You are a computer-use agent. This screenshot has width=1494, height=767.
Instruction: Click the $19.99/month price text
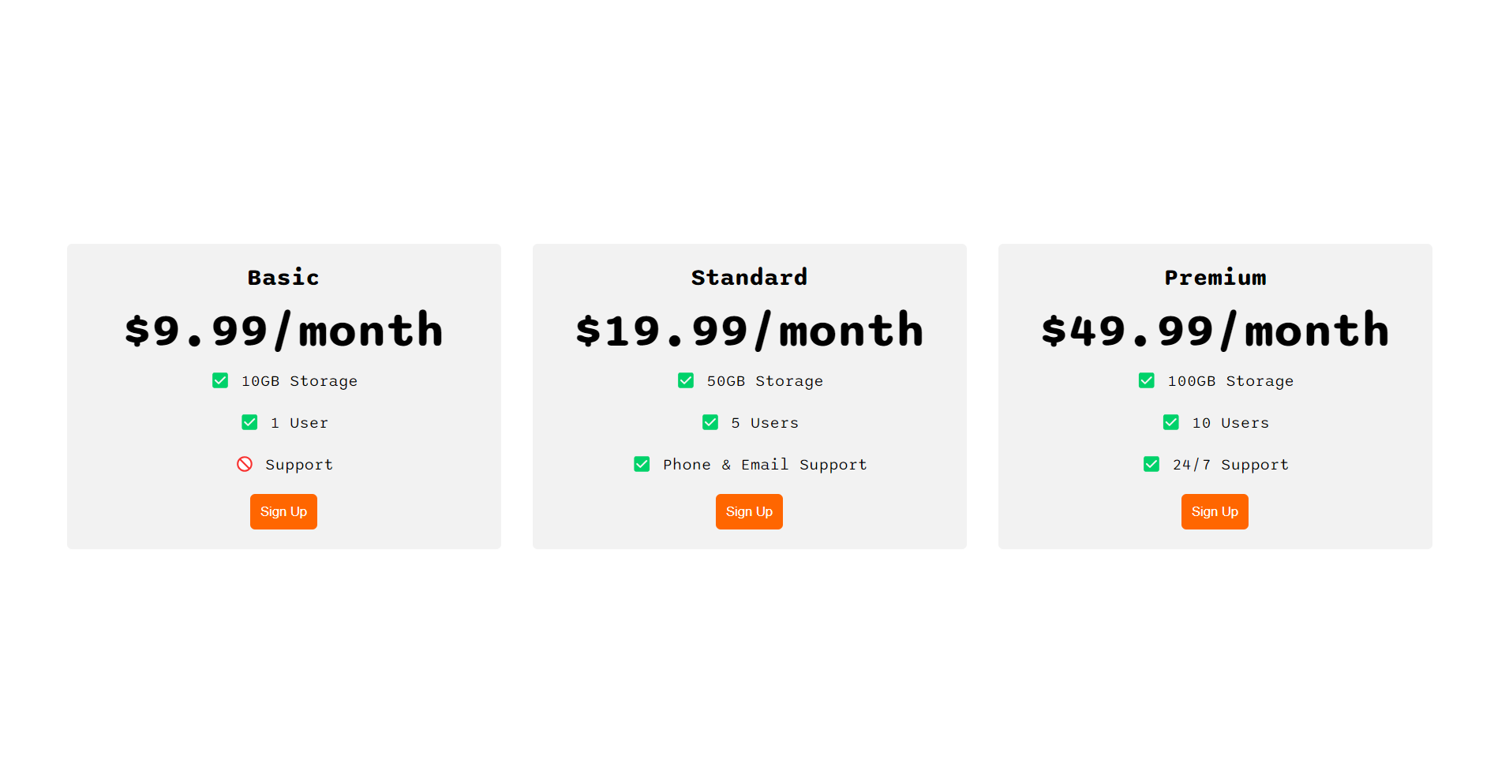pos(749,330)
